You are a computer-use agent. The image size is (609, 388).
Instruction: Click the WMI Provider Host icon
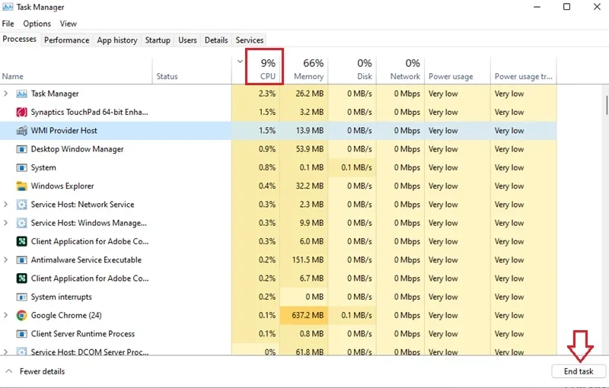[22, 131]
